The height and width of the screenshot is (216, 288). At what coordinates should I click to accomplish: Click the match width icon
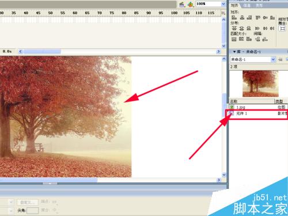pyautogui.click(x=234, y=39)
